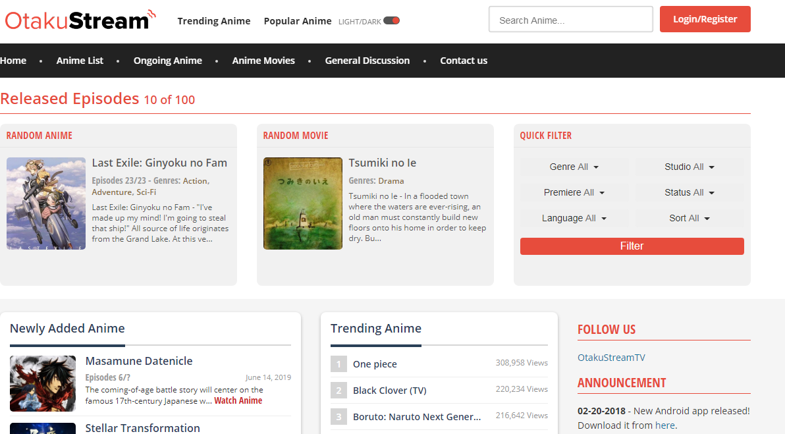Click the Drama genre of Tsumiki no Ie
Screen dimensions: 785x434
[391, 180]
